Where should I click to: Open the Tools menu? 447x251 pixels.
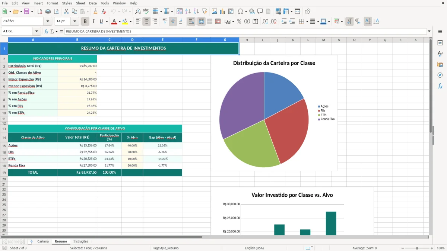pos(105,3)
